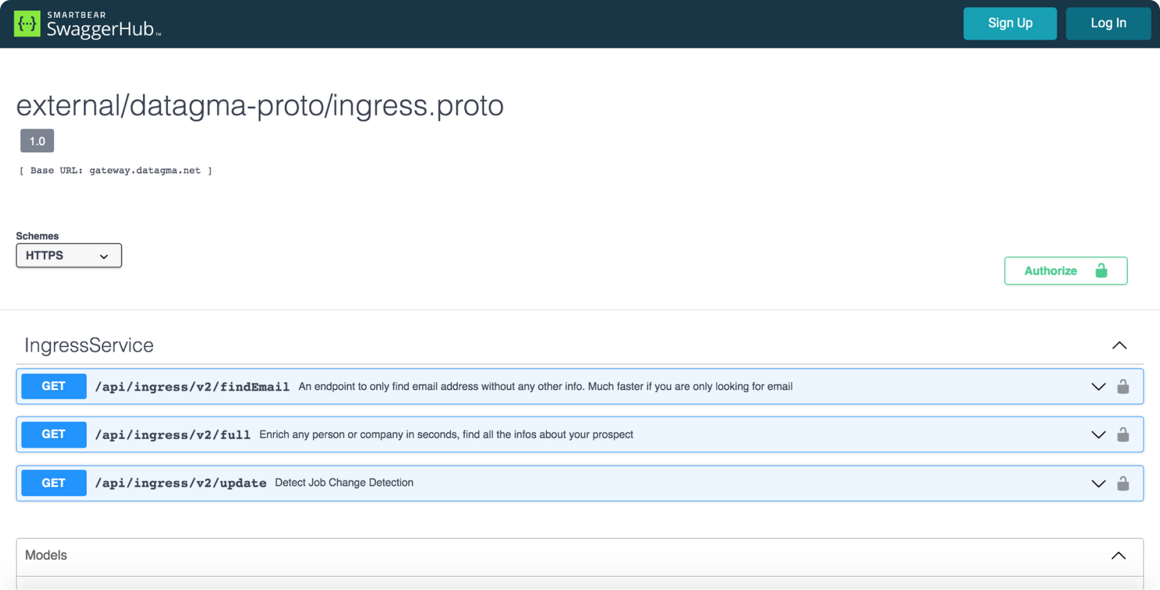The image size is (1160, 590).
Task: Collapse the IngressService section
Action: (x=1119, y=346)
